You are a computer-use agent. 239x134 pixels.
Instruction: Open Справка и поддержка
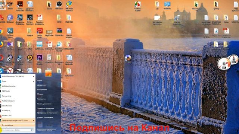point(45,118)
